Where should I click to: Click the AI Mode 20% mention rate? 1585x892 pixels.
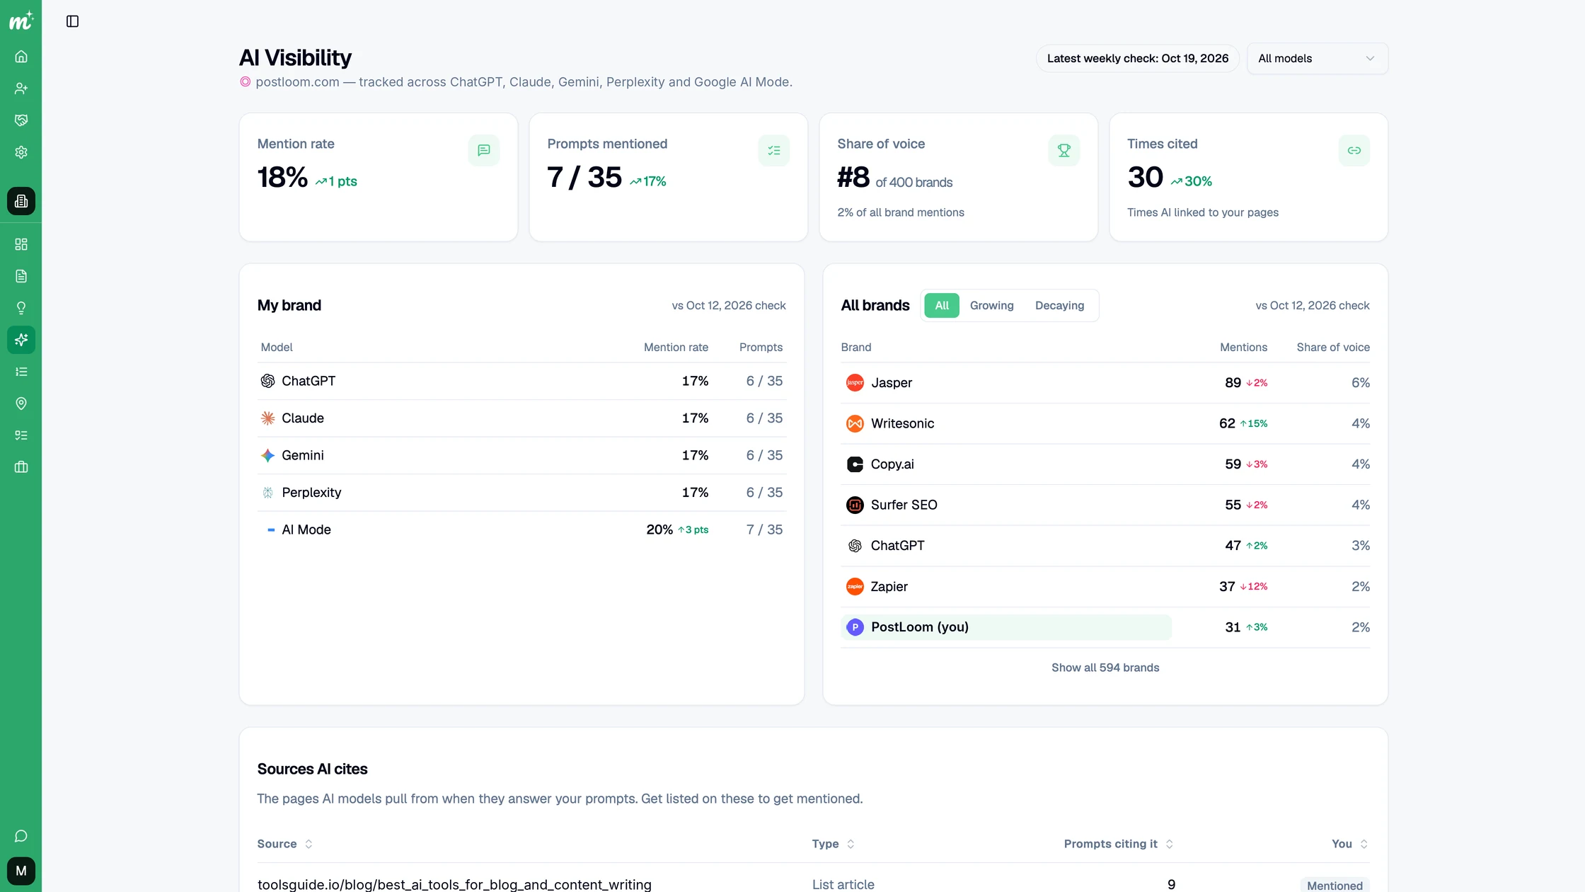tap(659, 530)
